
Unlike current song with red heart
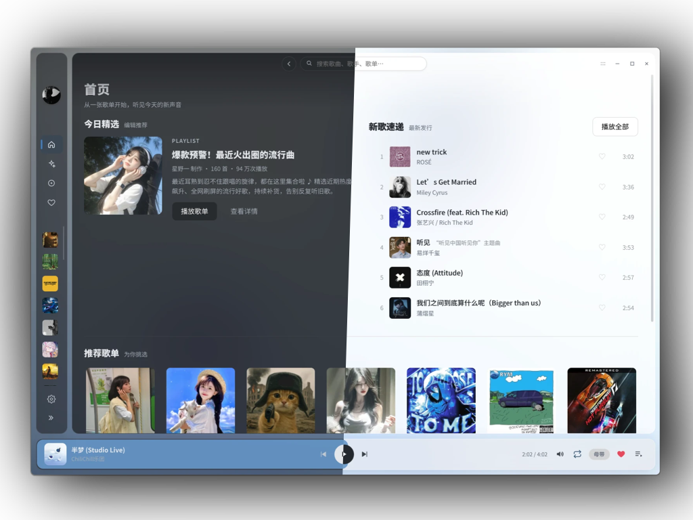[x=621, y=454]
